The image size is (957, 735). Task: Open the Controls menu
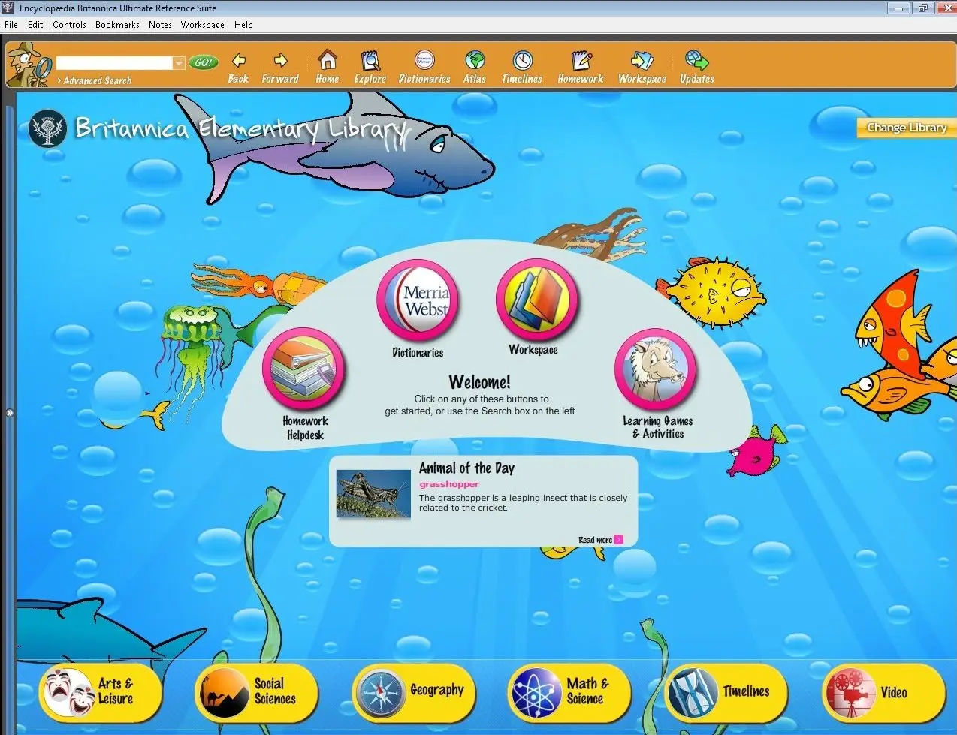(x=69, y=25)
